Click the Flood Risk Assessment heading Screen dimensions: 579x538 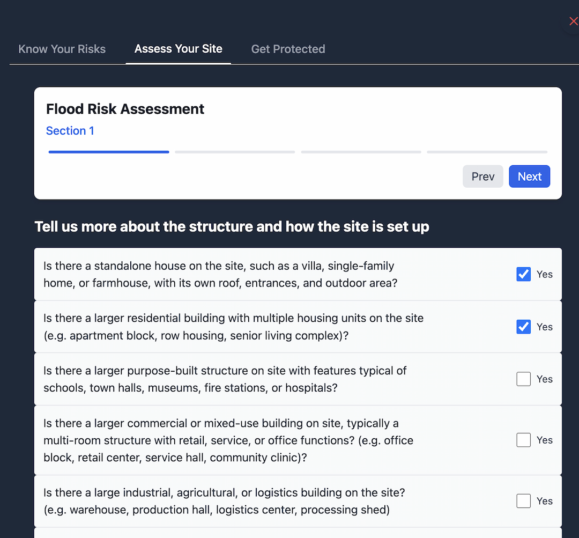[x=125, y=109]
